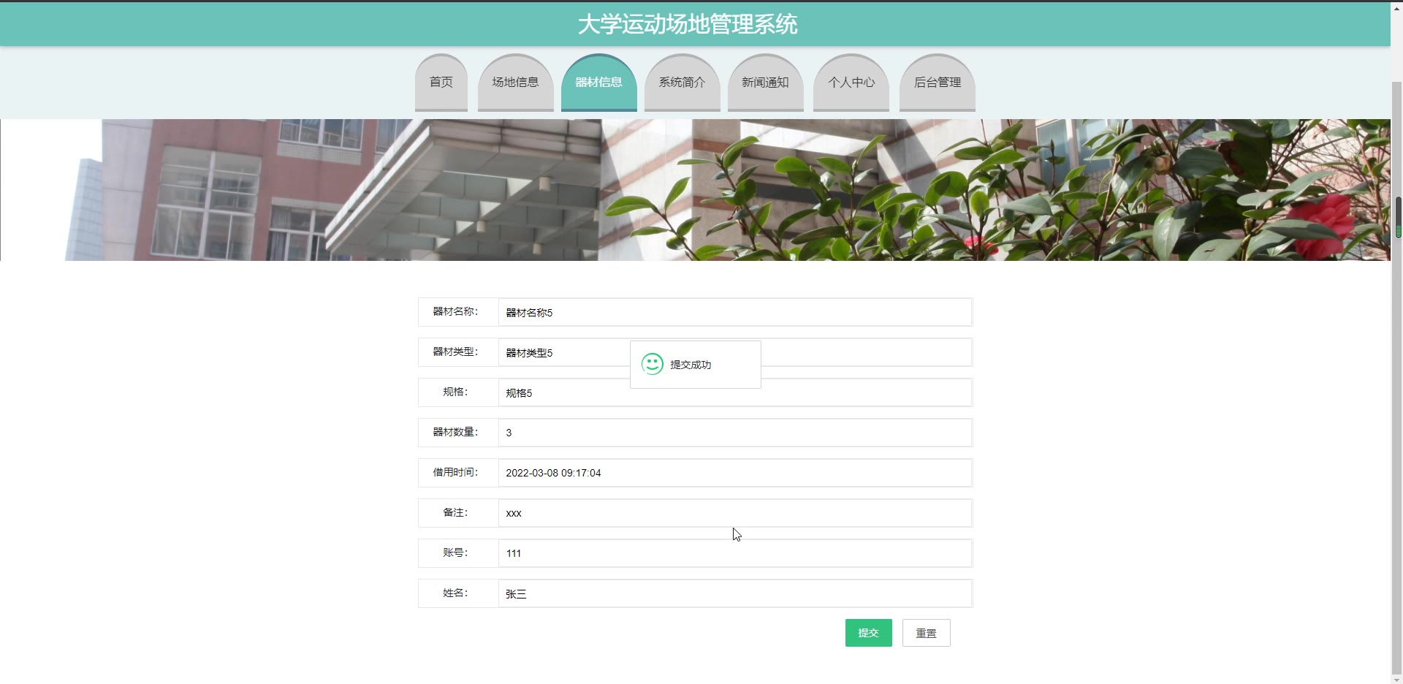Click the 规格 input field

735,392
